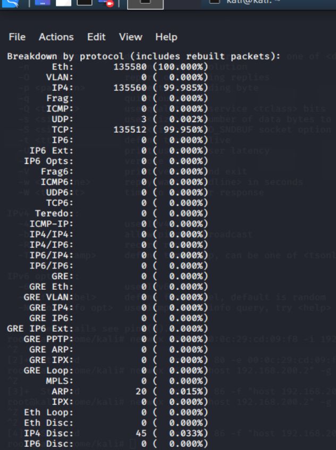Open the Help menu
The width and height of the screenshot is (336, 450).
166,37
